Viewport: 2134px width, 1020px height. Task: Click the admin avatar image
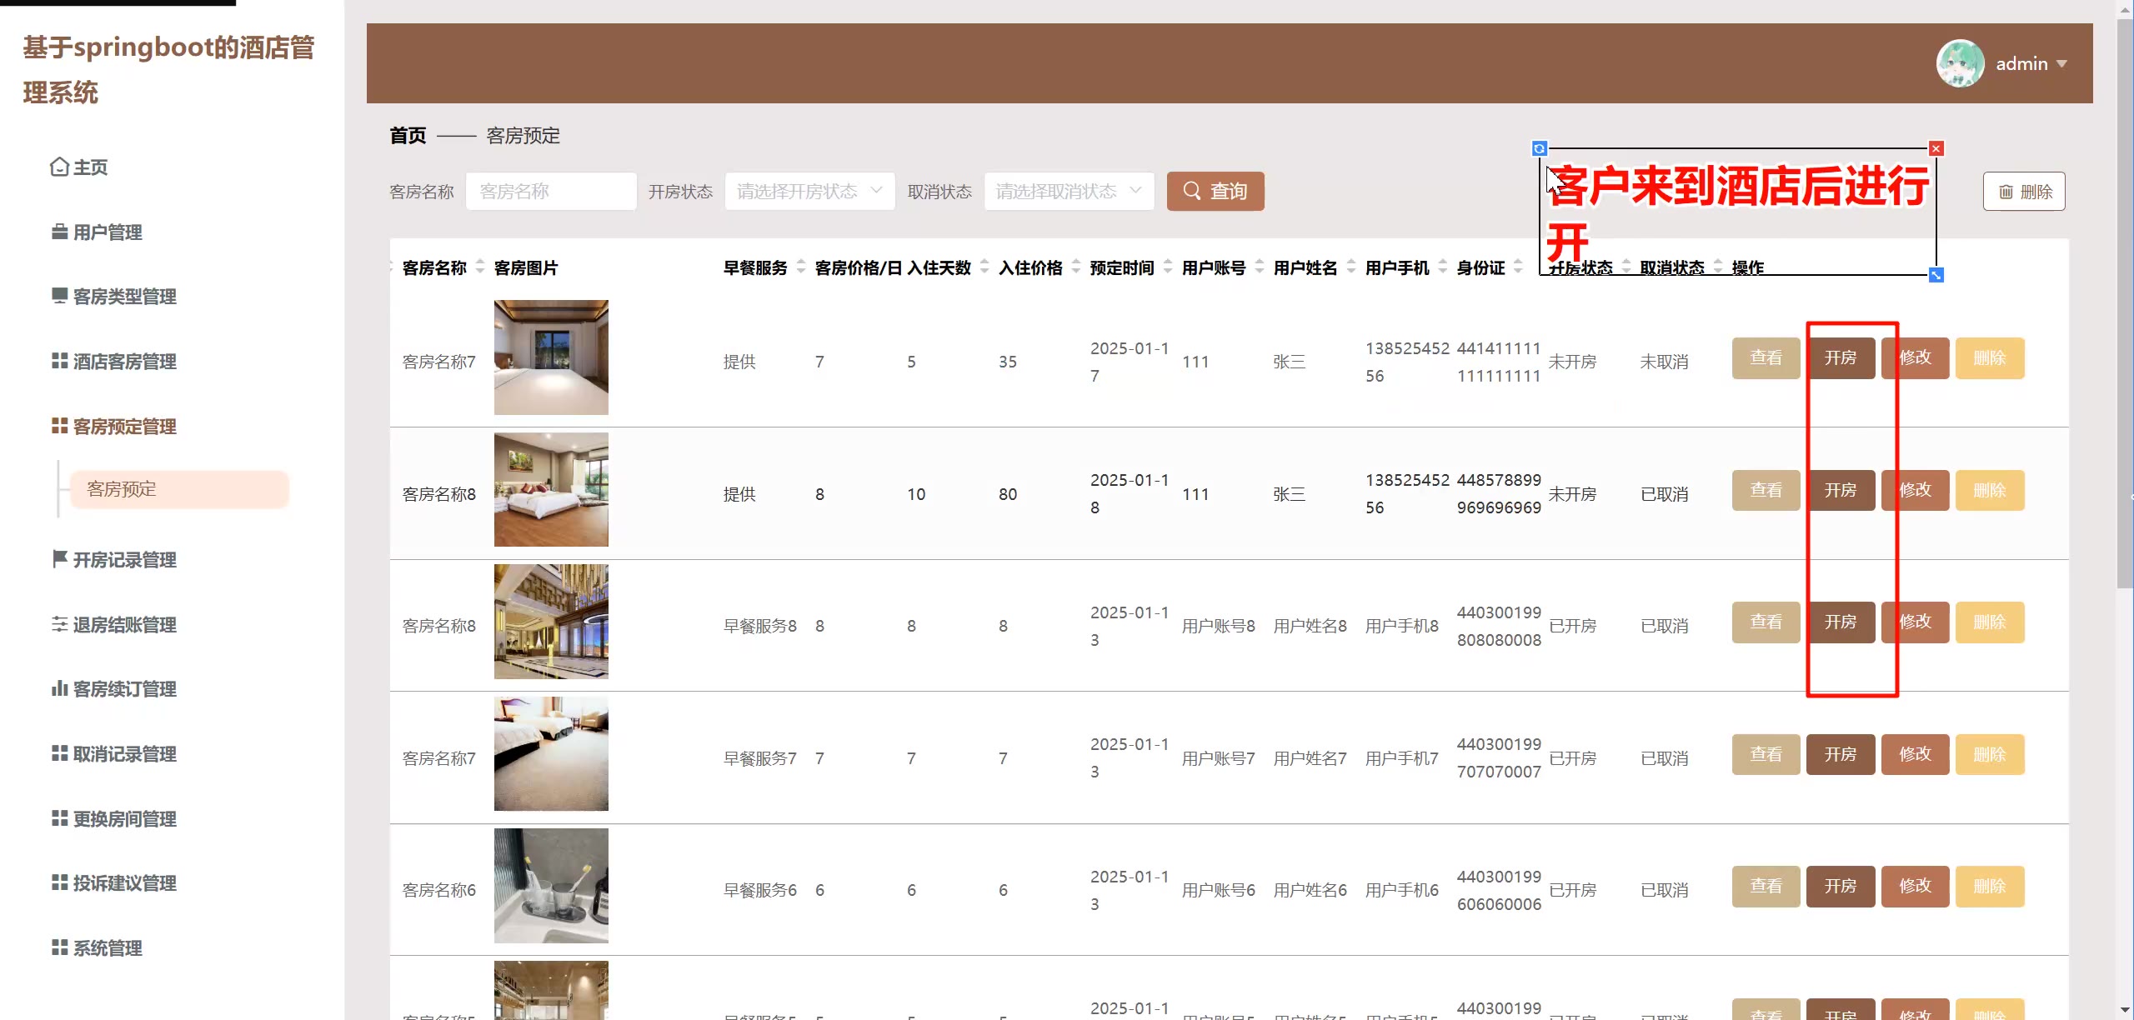point(1960,63)
